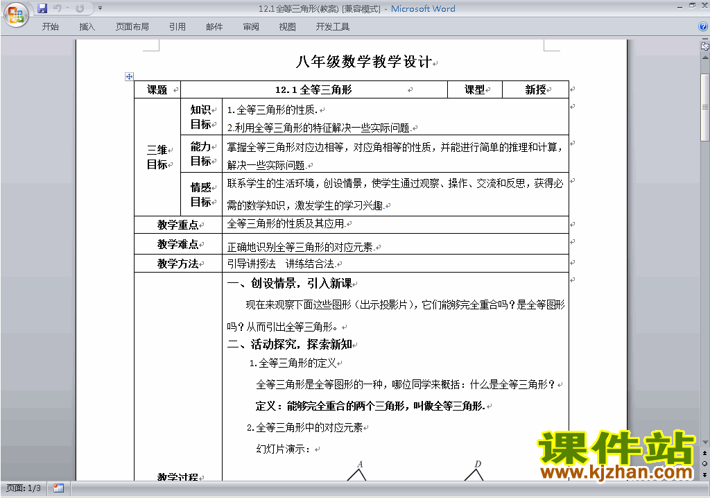Click the 能力目标 cell
This screenshot has height=498, width=710.
coord(201,153)
